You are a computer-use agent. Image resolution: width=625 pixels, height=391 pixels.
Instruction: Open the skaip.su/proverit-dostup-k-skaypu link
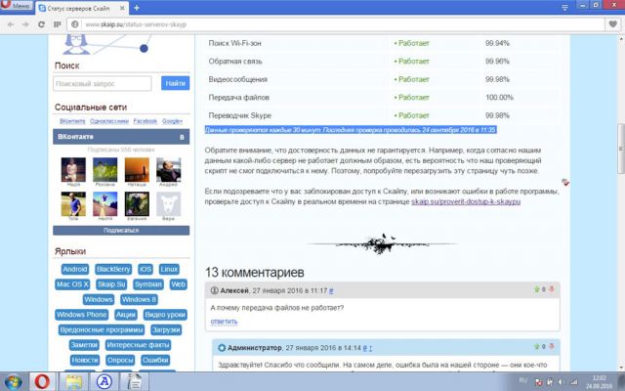click(x=466, y=202)
